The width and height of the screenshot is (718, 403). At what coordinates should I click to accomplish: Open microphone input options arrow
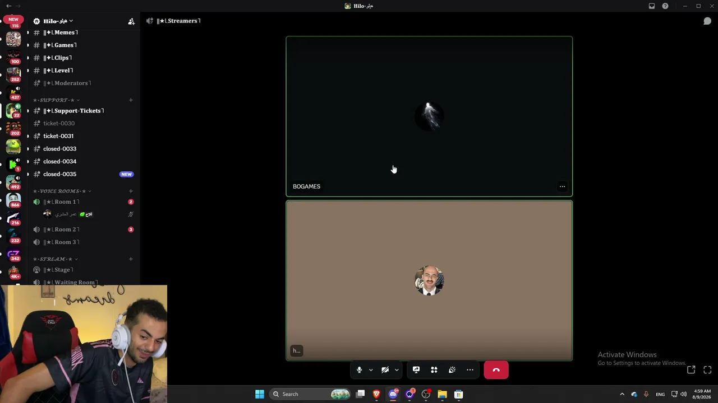[371, 370]
